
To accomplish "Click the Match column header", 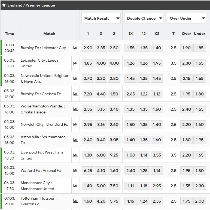I will coord(49,34).
